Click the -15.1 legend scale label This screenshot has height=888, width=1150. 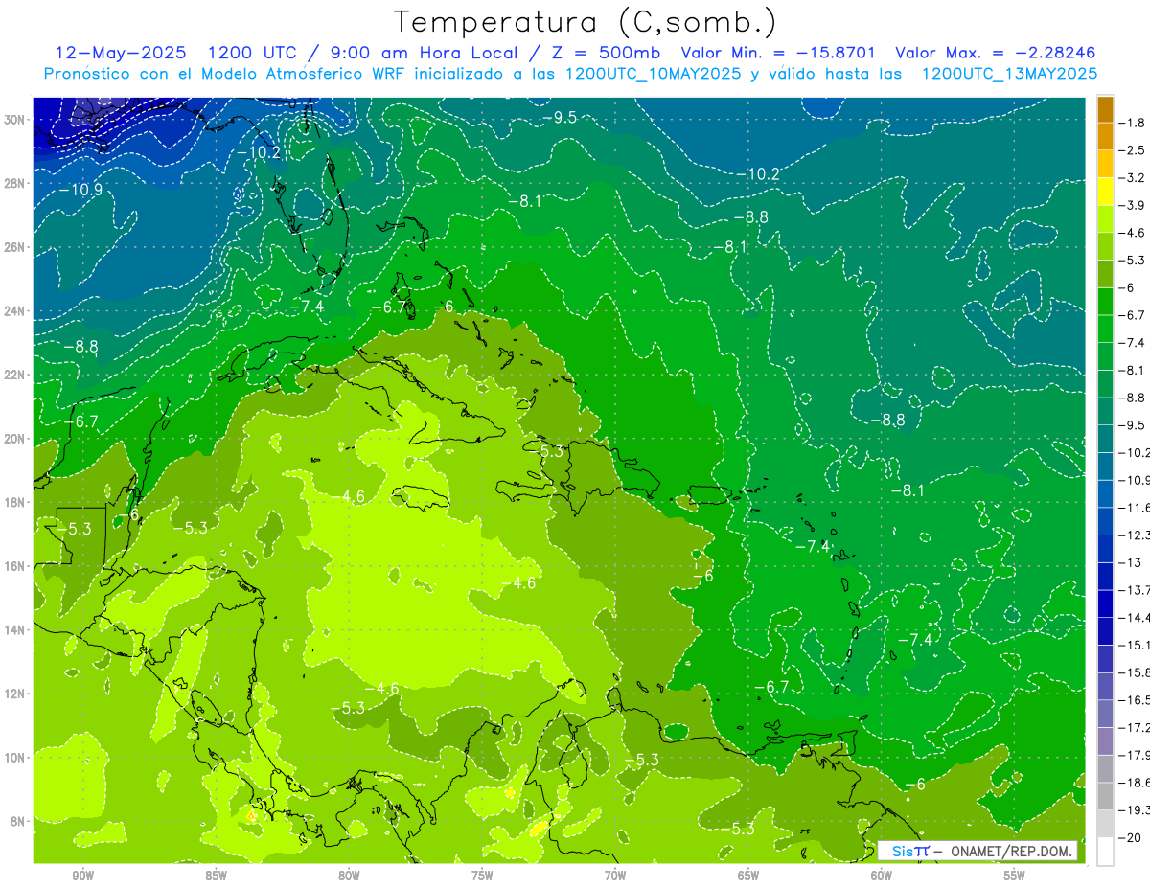1136,645
